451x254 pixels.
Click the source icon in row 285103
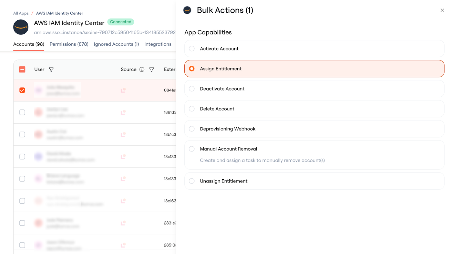pyautogui.click(x=123, y=245)
